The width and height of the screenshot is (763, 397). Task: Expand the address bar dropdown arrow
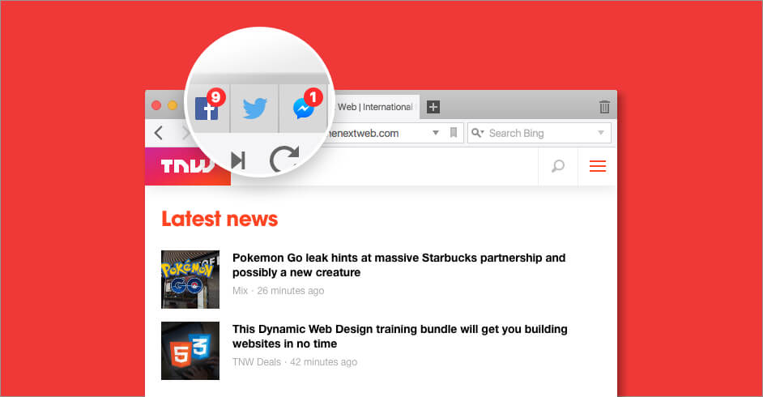click(x=436, y=133)
